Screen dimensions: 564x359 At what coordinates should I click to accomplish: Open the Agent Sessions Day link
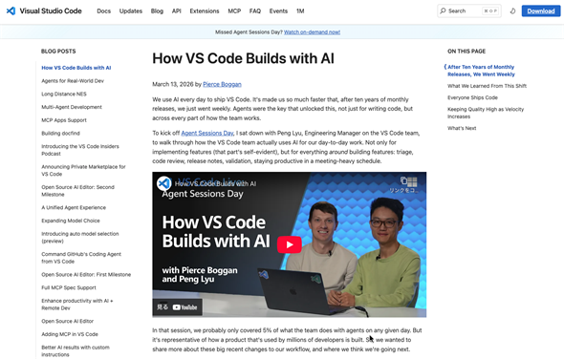(207, 133)
